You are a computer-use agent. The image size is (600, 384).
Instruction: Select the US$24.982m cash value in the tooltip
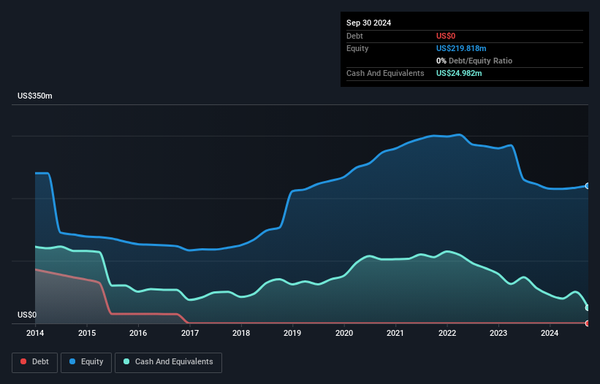pyautogui.click(x=459, y=73)
